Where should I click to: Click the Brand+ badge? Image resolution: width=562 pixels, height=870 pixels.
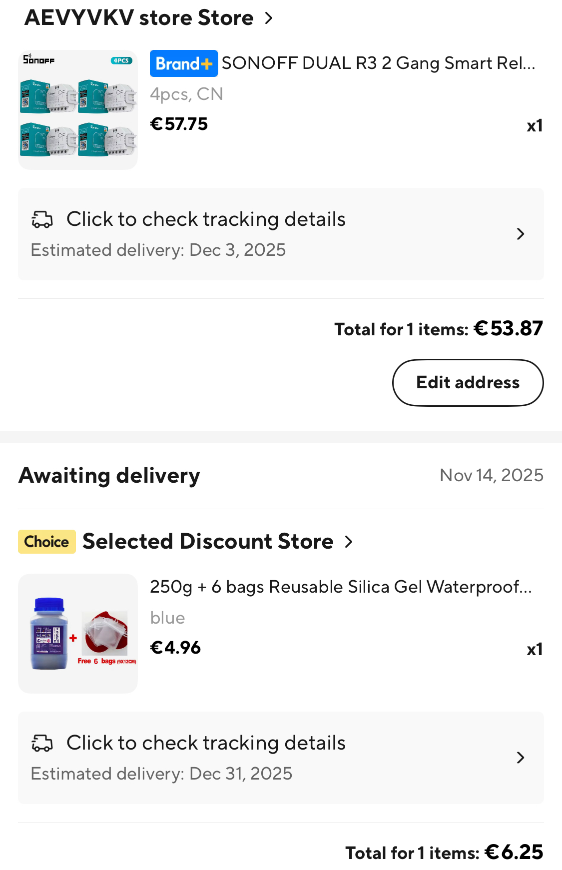(183, 63)
